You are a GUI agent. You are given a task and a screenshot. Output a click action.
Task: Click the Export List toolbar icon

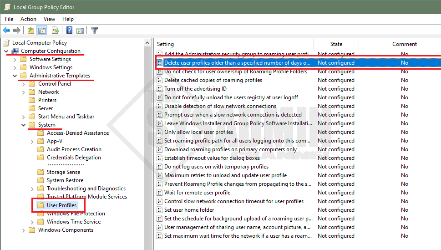click(56, 30)
